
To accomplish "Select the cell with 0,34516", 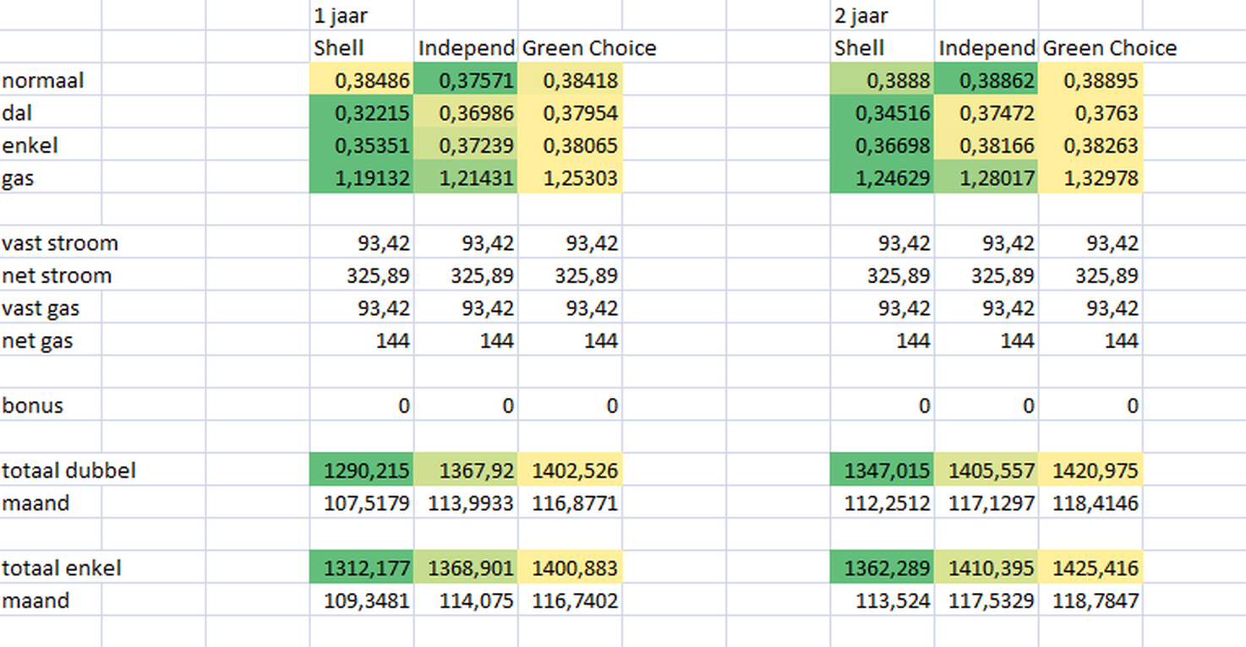I will click(882, 112).
